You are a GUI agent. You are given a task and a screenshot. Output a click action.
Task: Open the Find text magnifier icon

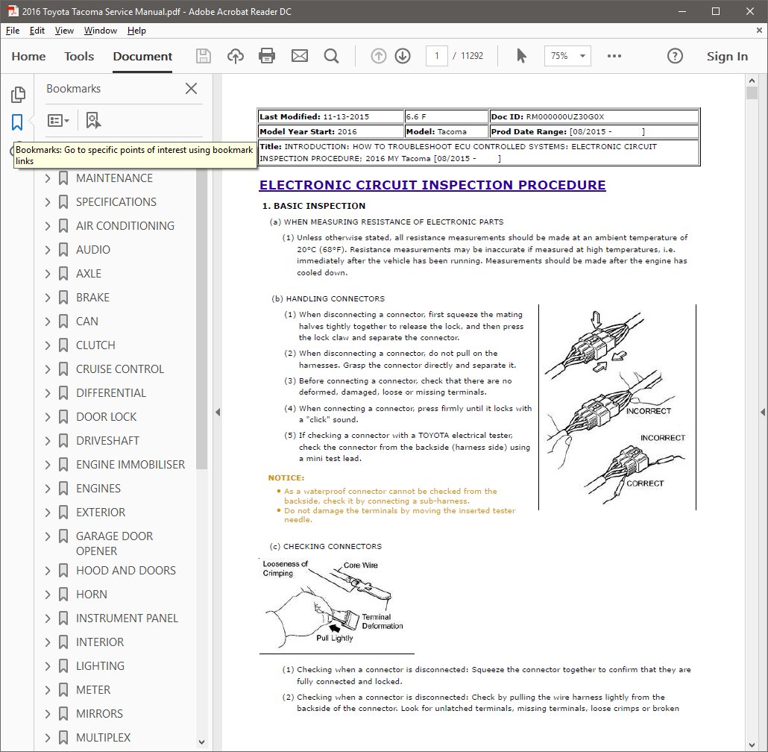pyautogui.click(x=332, y=56)
